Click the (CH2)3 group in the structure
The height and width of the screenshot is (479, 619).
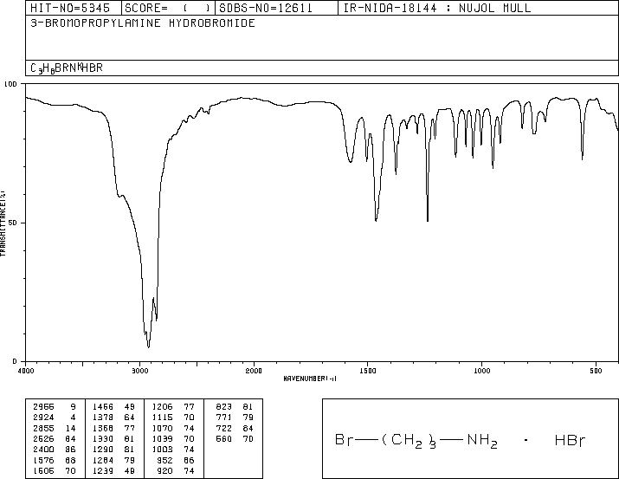pyautogui.click(x=409, y=441)
